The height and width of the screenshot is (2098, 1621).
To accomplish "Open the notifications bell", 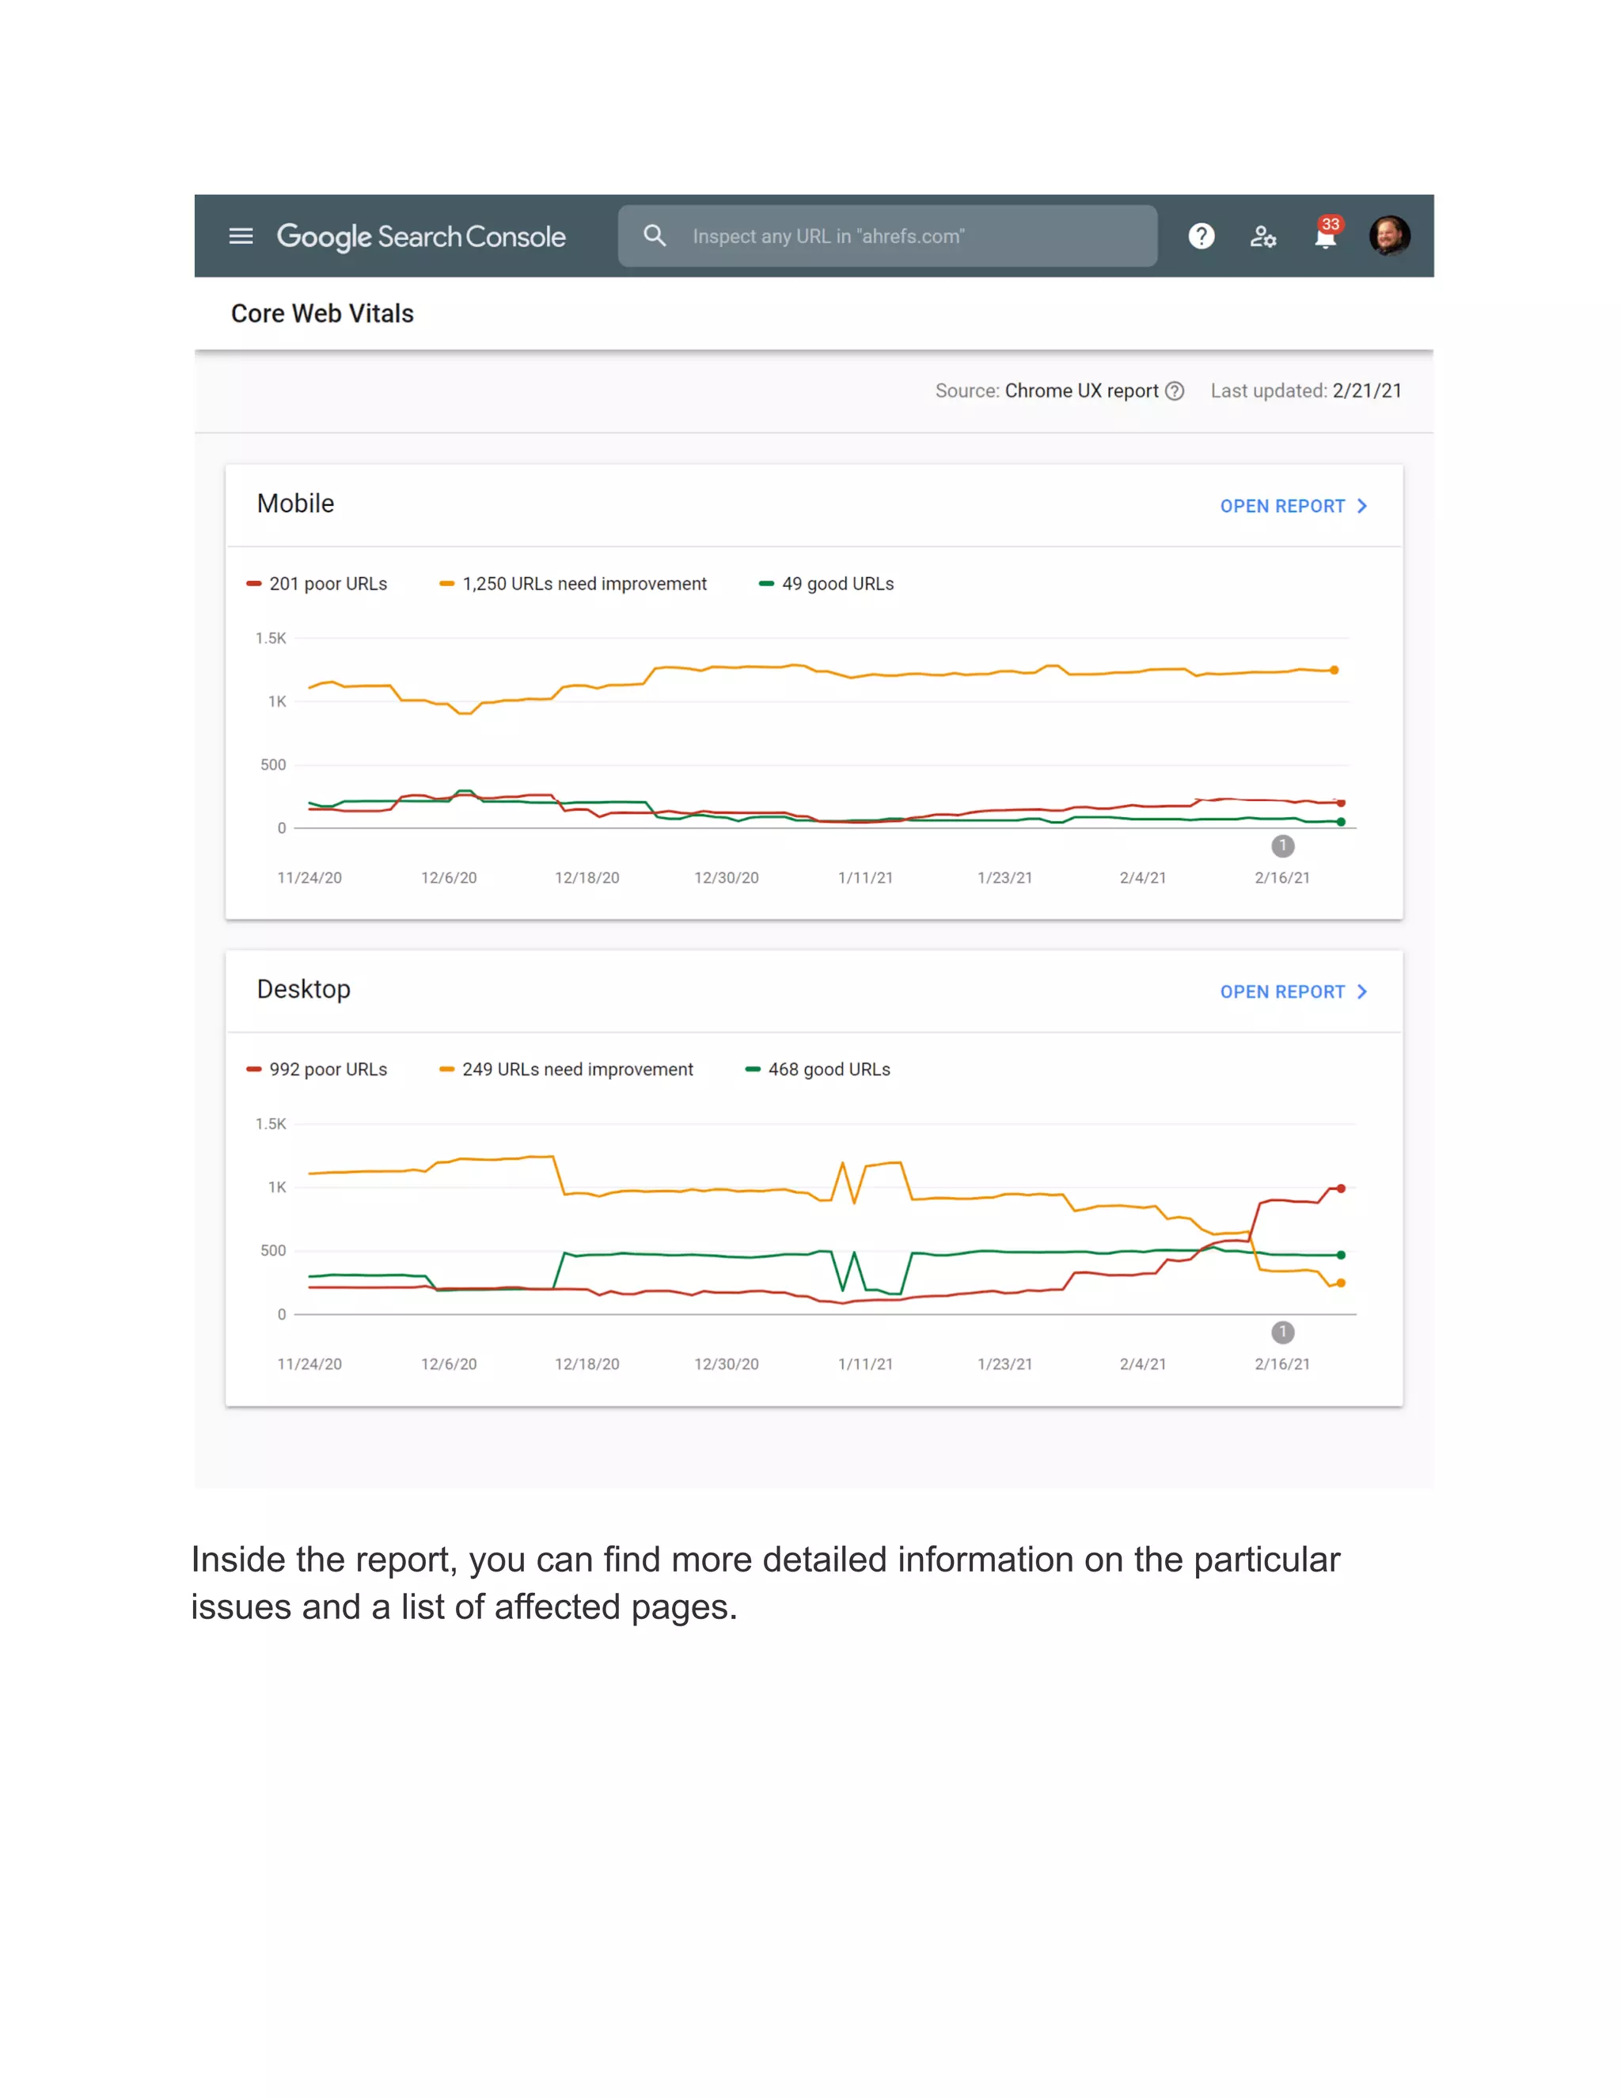I will tap(1325, 236).
